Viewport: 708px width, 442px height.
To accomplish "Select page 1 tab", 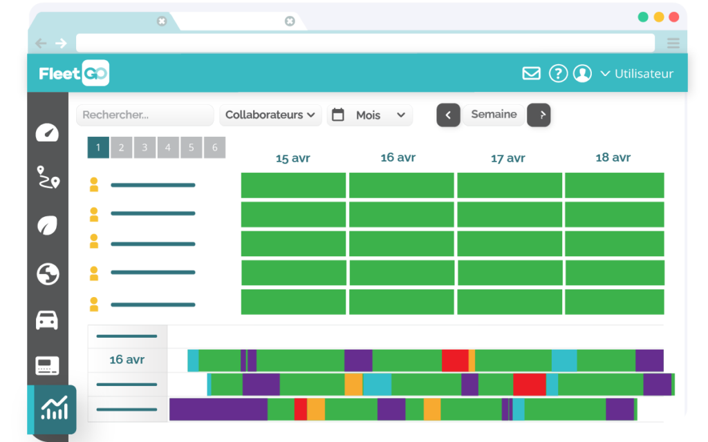I will pos(98,148).
